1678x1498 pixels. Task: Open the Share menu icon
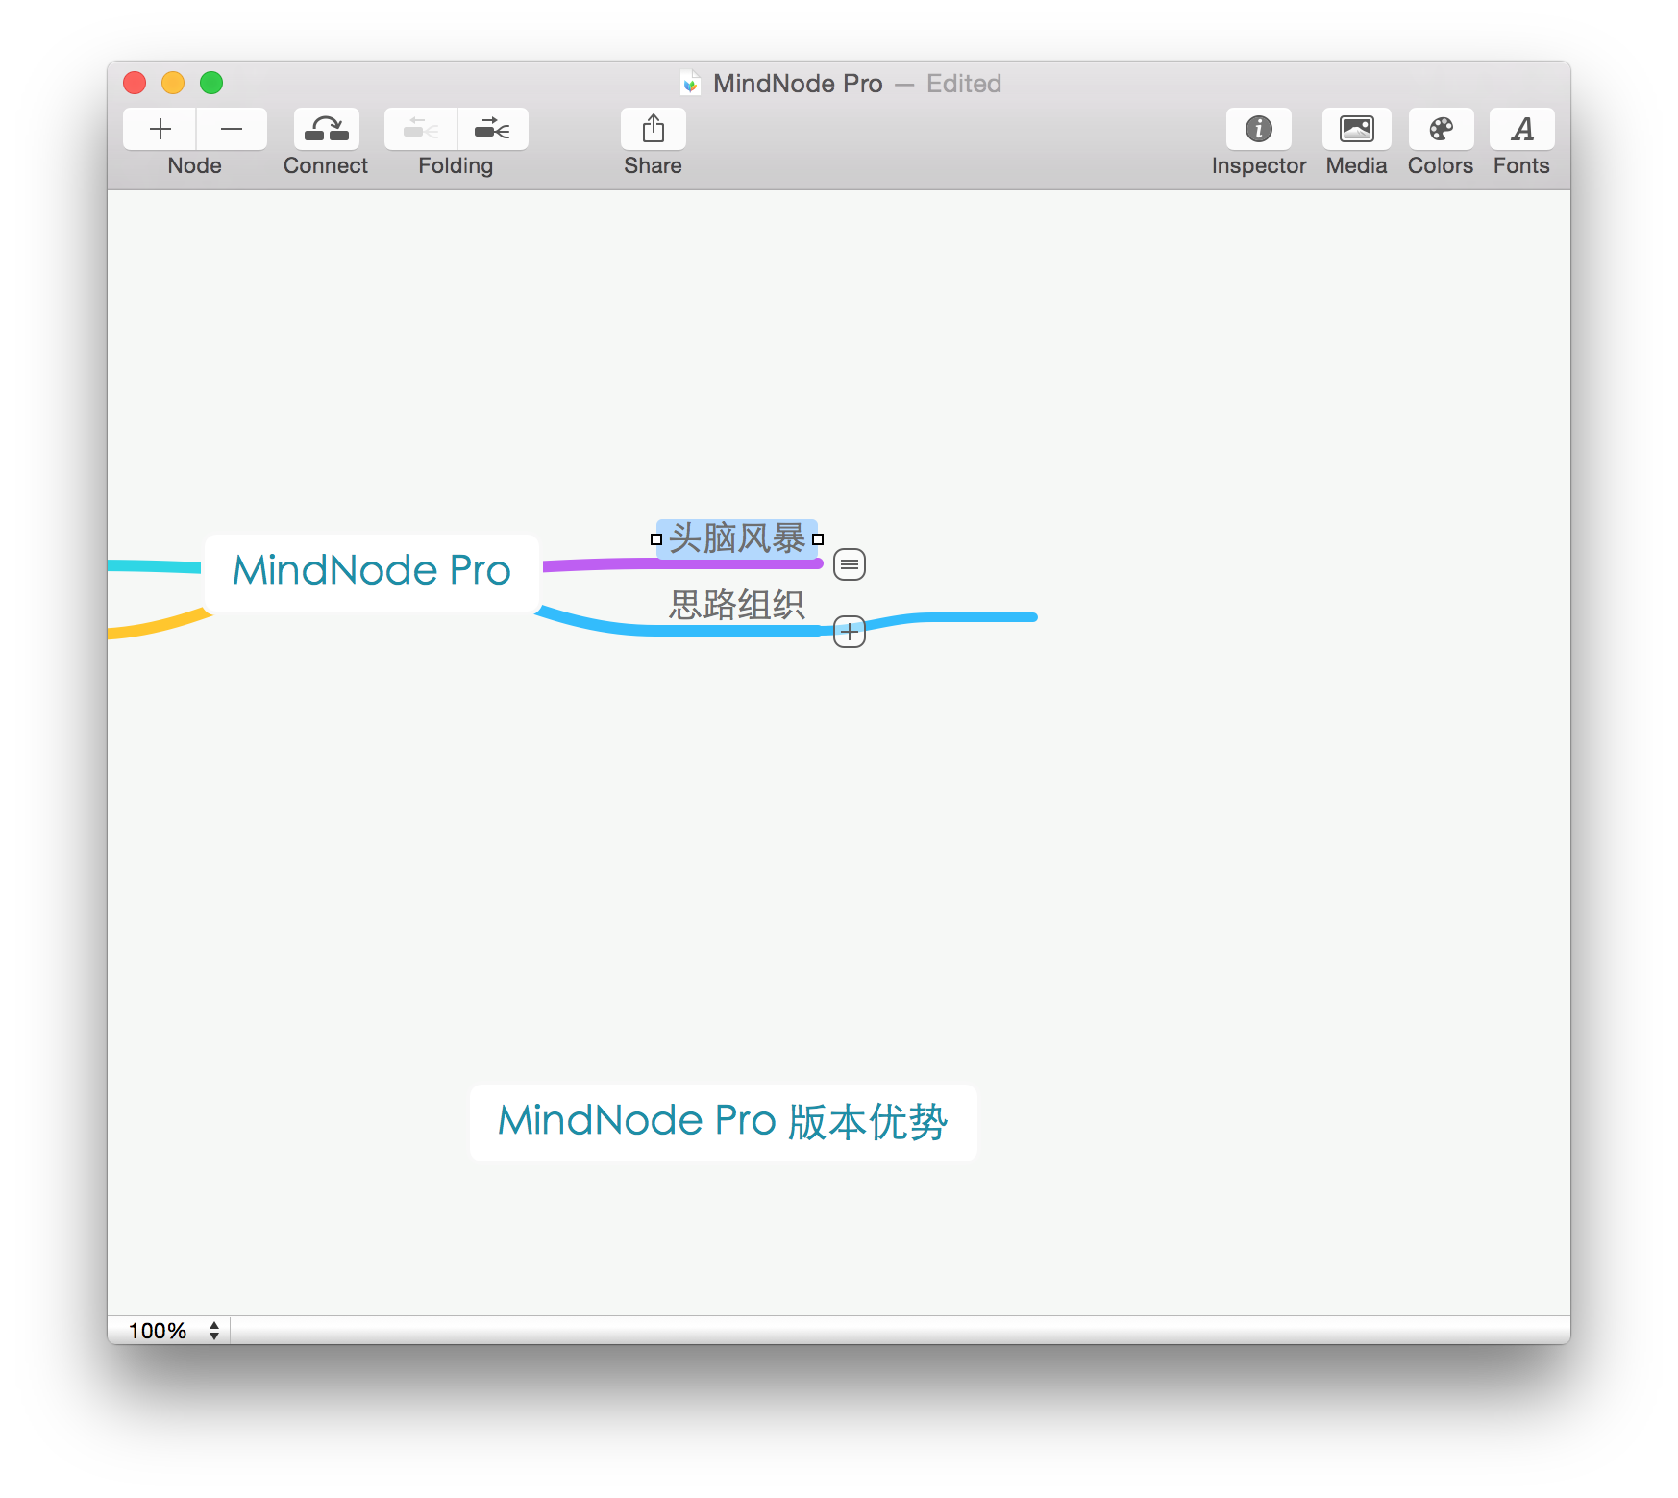tap(654, 129)
